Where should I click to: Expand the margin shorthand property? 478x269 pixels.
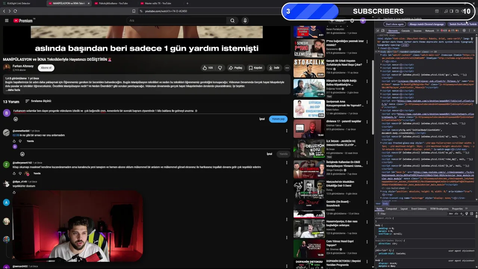click(x=389, y=231)
